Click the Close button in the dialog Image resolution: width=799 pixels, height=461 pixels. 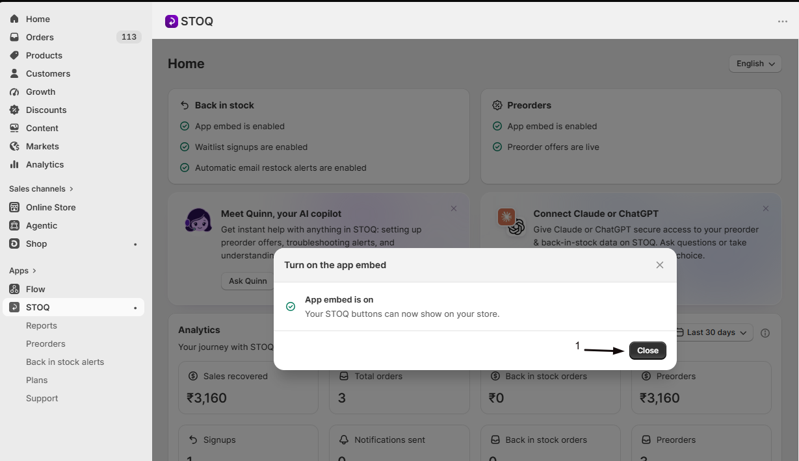pyautogui.click(x=648, y=350)
